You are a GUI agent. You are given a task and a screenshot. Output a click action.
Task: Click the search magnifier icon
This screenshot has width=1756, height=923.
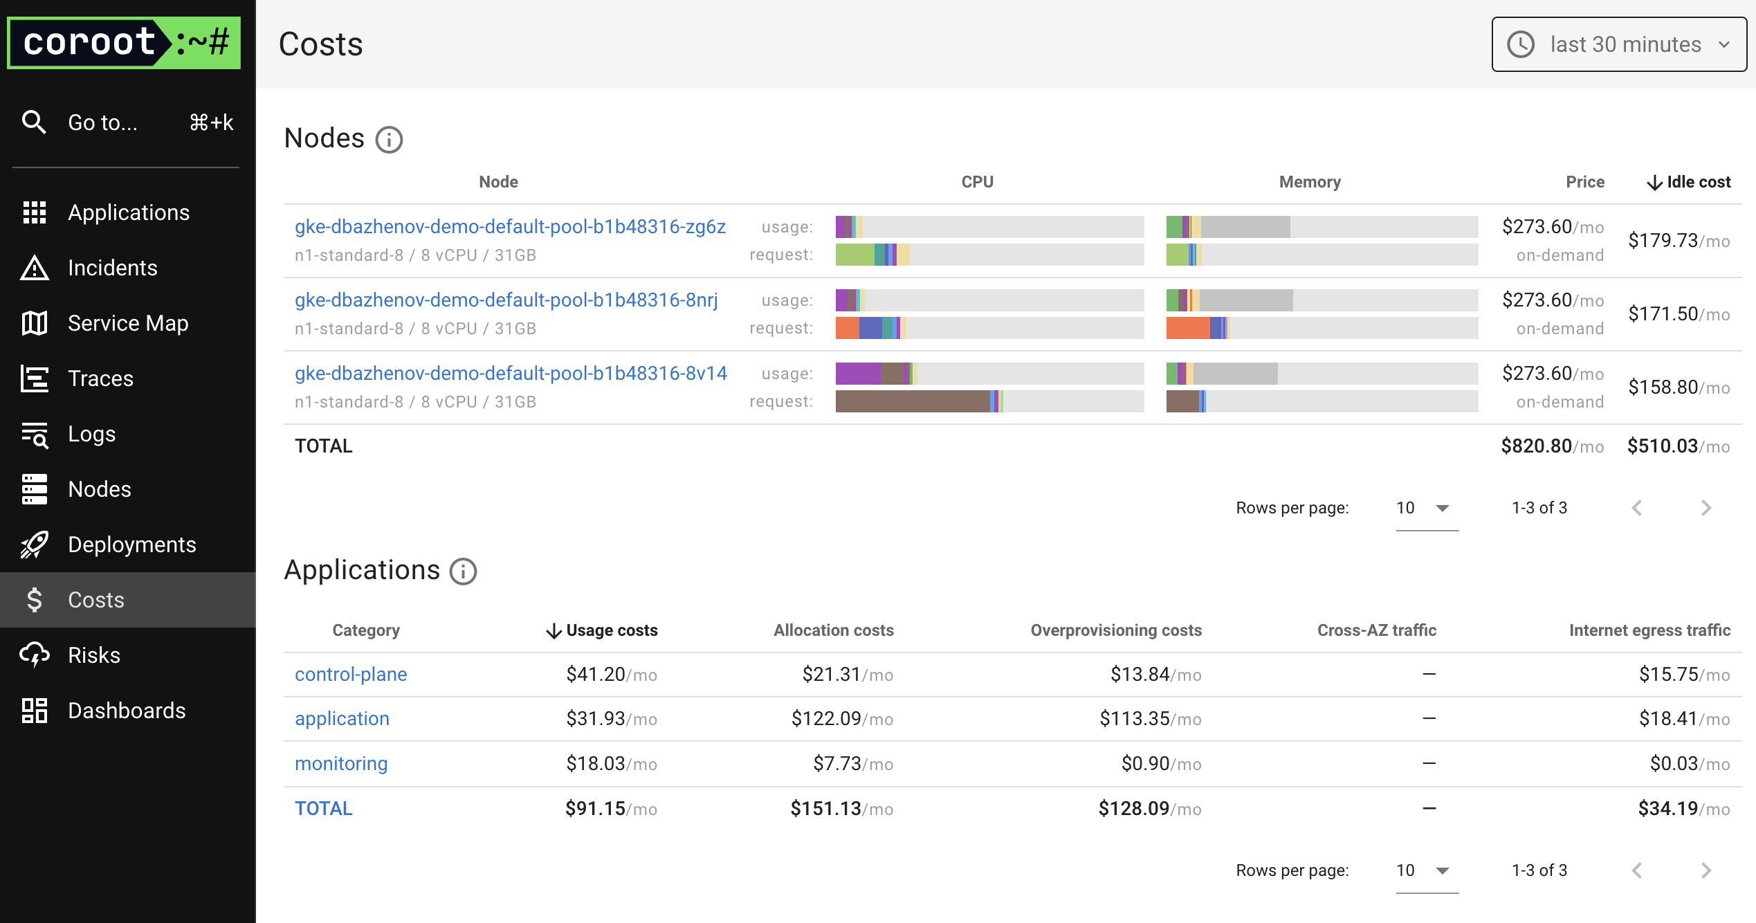tap(34, 122)
